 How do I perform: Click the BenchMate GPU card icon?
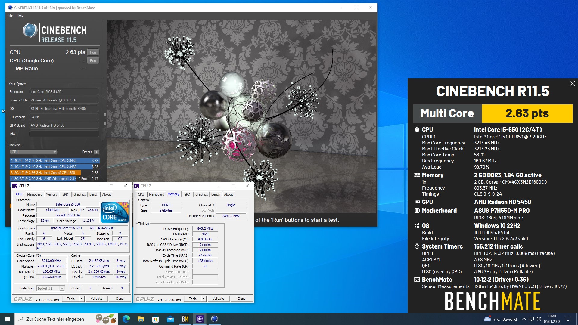[417, 202]
